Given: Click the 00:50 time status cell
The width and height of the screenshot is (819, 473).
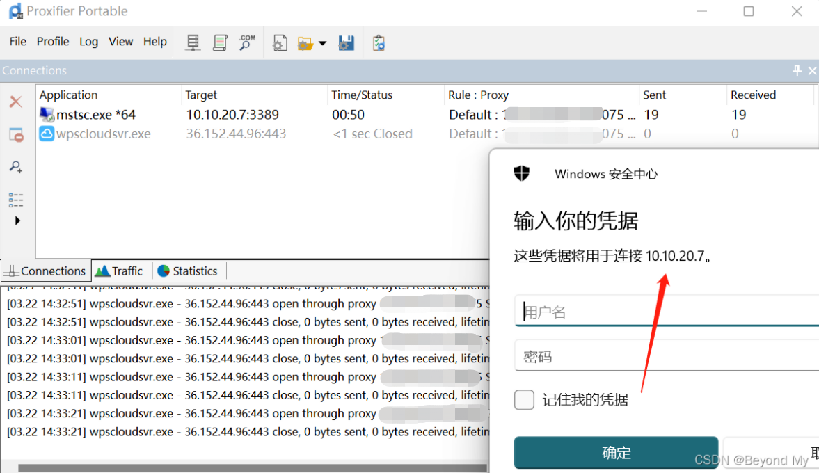Looking at the screenshot, I should point(349,114).
